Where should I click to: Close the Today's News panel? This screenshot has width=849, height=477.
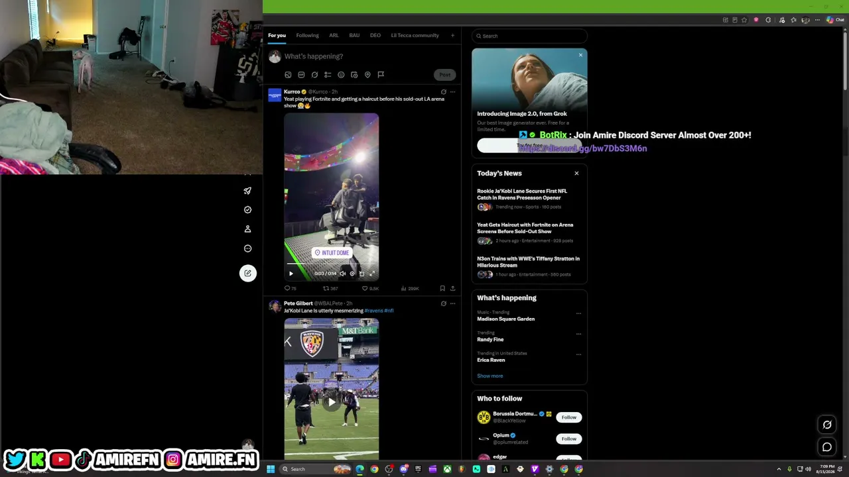(x=576, y=174)
